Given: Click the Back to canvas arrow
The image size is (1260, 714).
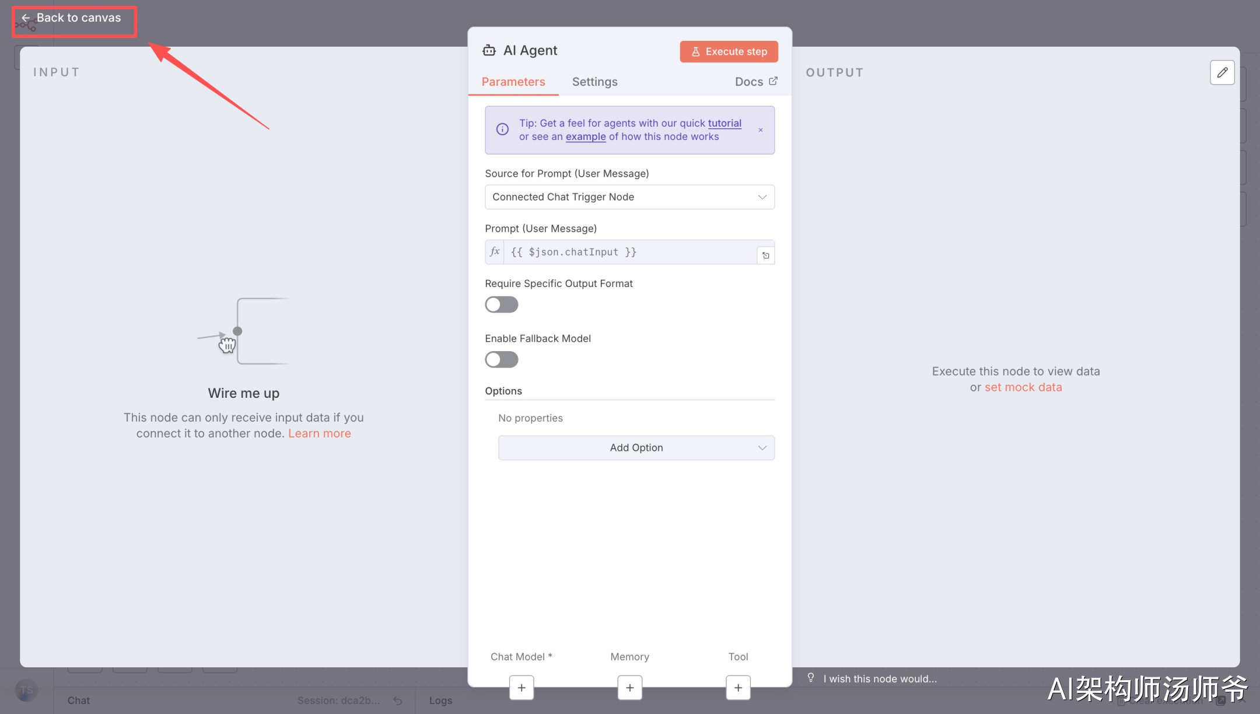Looking at the screenshot, I should click(26, 18).
